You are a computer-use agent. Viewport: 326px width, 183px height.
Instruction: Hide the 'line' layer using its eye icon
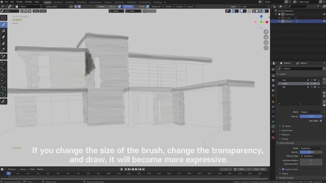click(315, 80)
